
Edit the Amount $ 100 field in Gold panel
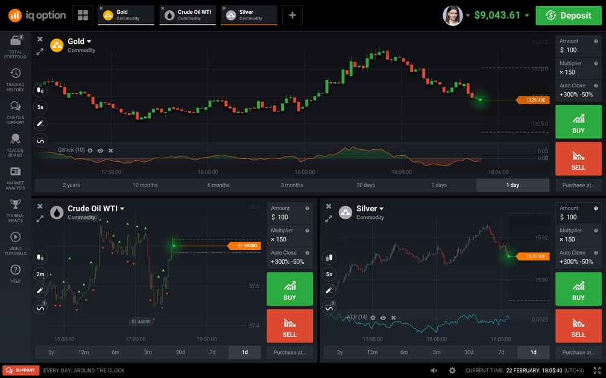pos(578,46)
